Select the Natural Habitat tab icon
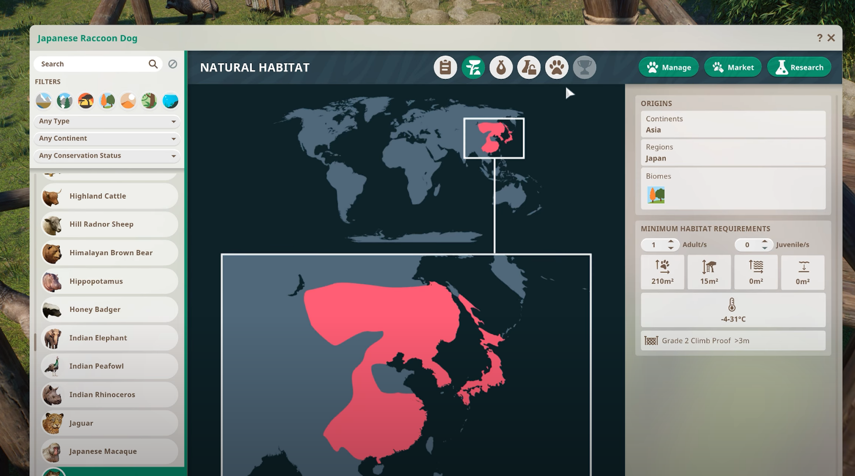The image size is (855, 476). point(473,67)
